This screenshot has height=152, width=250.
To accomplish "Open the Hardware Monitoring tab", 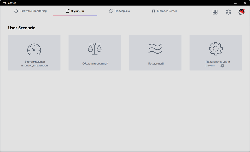I will click(30, 11).
